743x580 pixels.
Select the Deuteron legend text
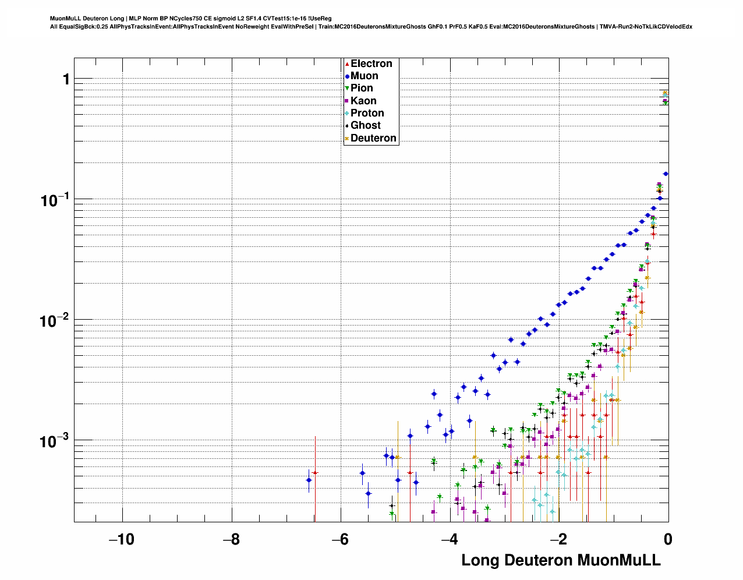[373, 139]
